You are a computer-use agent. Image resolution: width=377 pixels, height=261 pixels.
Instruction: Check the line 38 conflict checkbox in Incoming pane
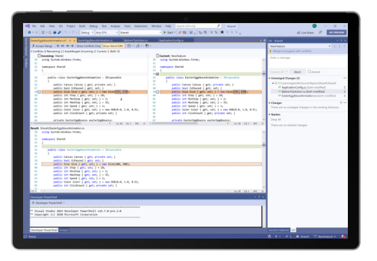(x=39, y=92)
